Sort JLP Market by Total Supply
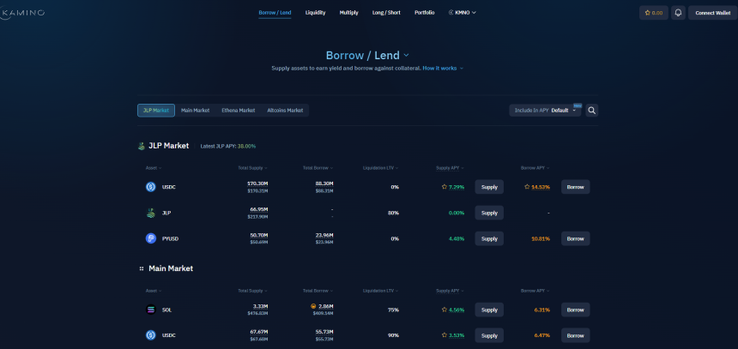The height and width of the screenshot is (349, 738). (253, 168)
